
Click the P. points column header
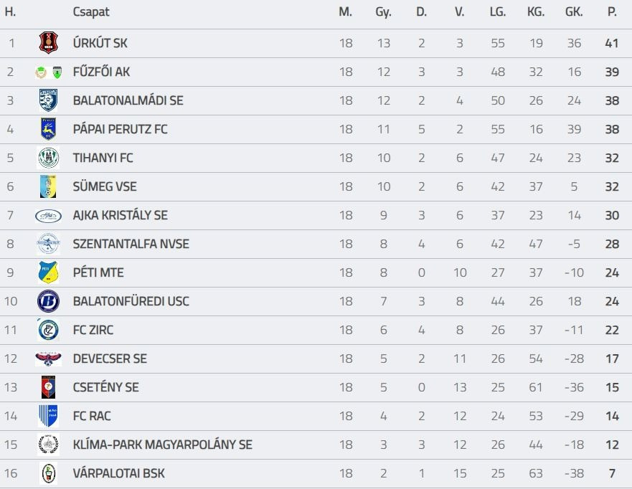click(x=612, y=12)
